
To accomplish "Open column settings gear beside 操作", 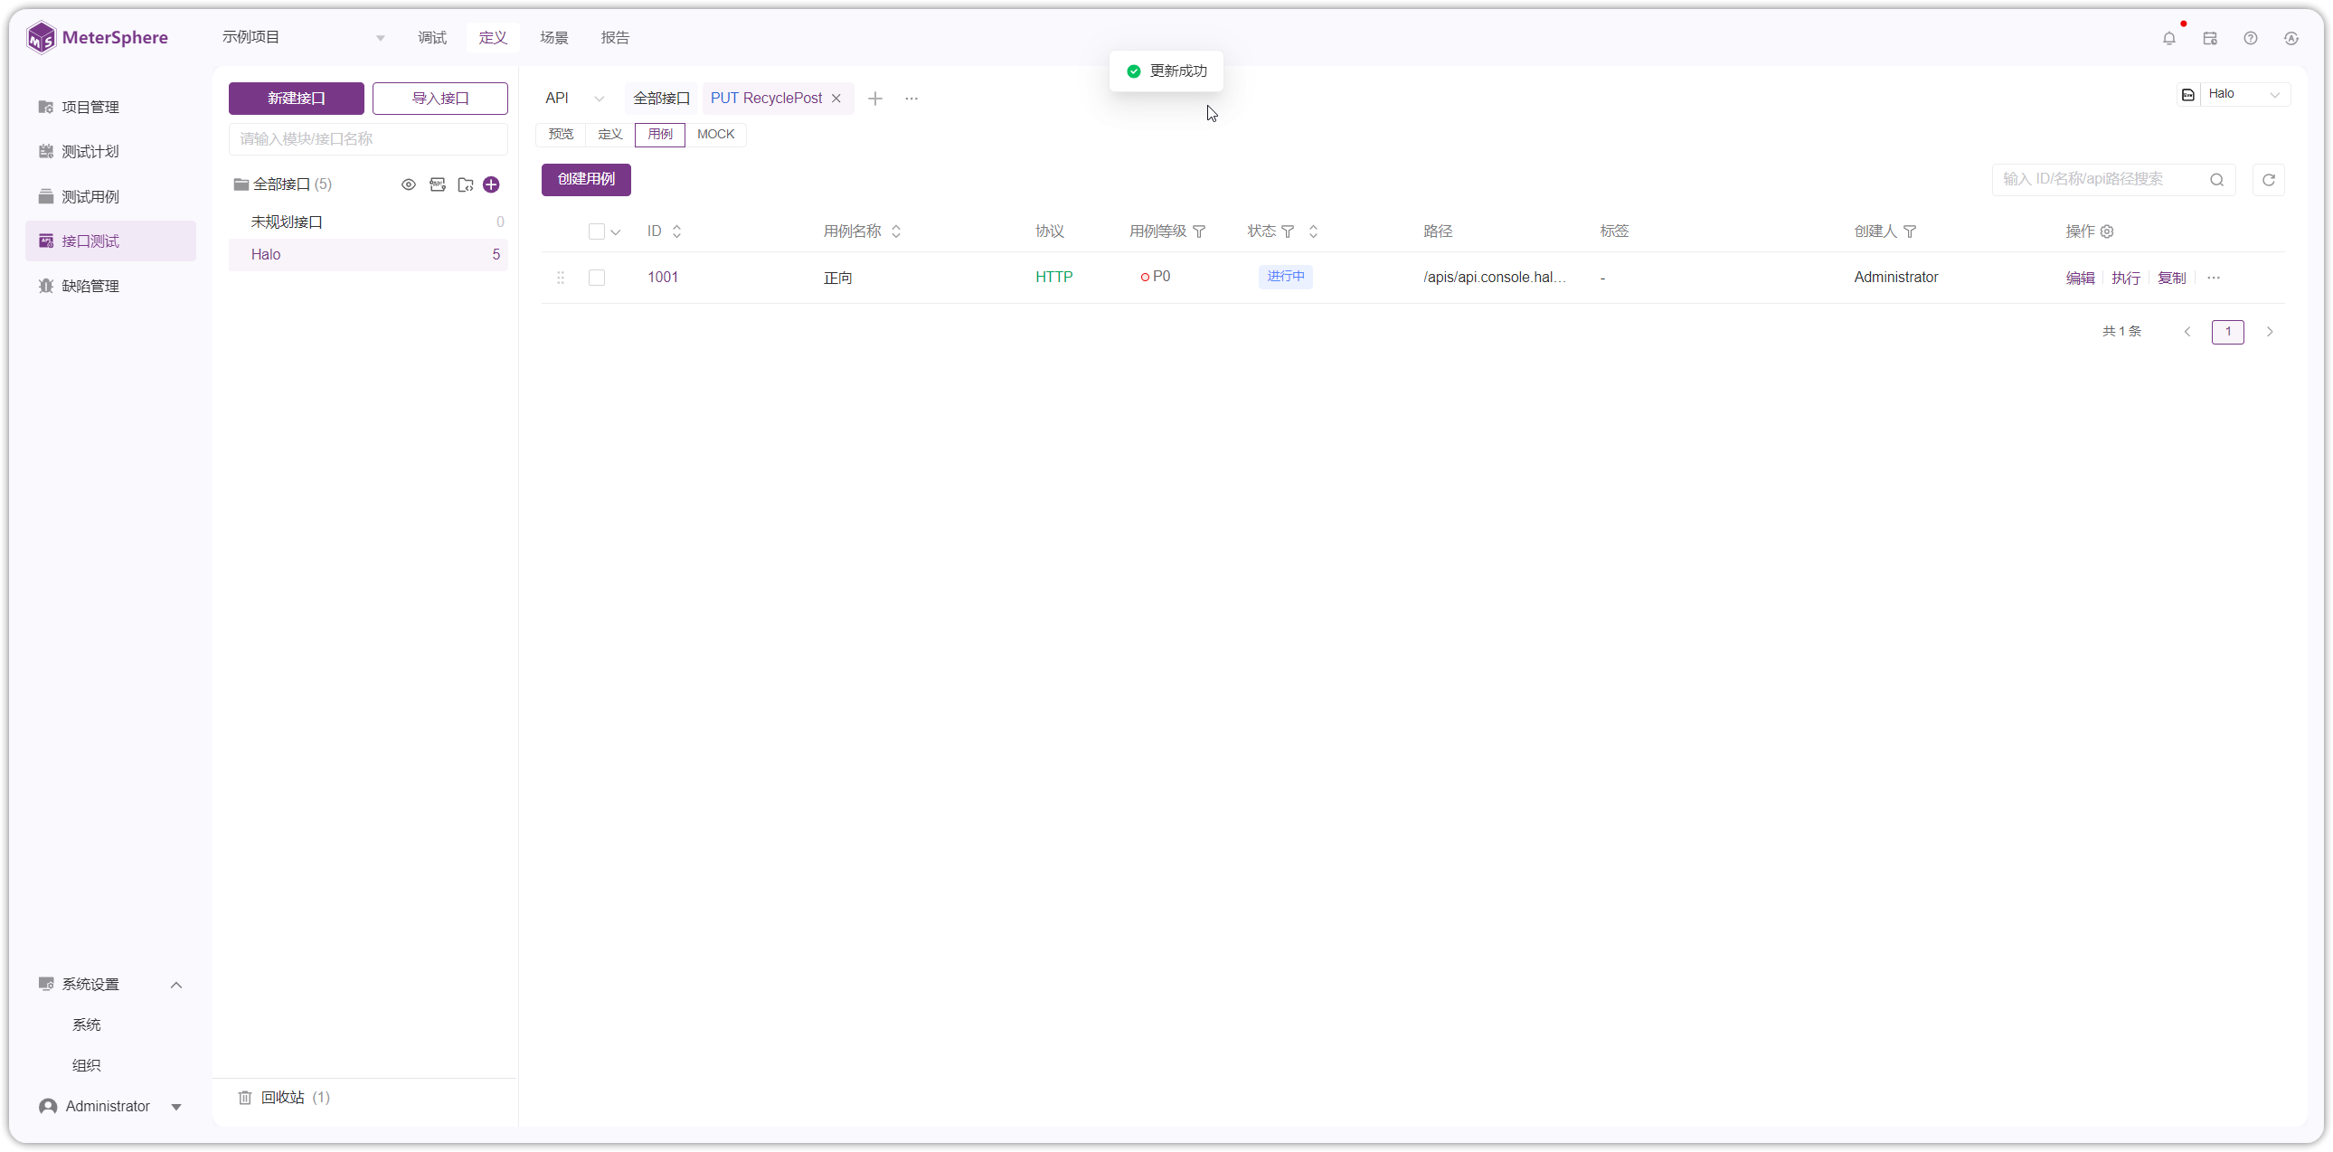I will tap(2107, 231).
